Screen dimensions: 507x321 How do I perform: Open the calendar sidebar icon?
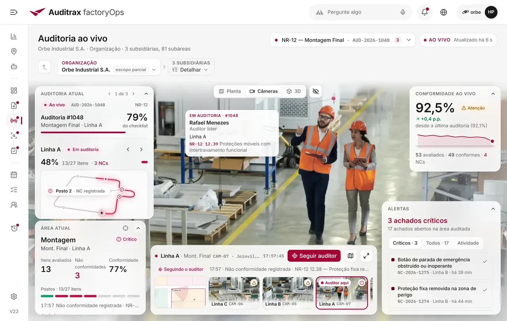tap(14, 175)
